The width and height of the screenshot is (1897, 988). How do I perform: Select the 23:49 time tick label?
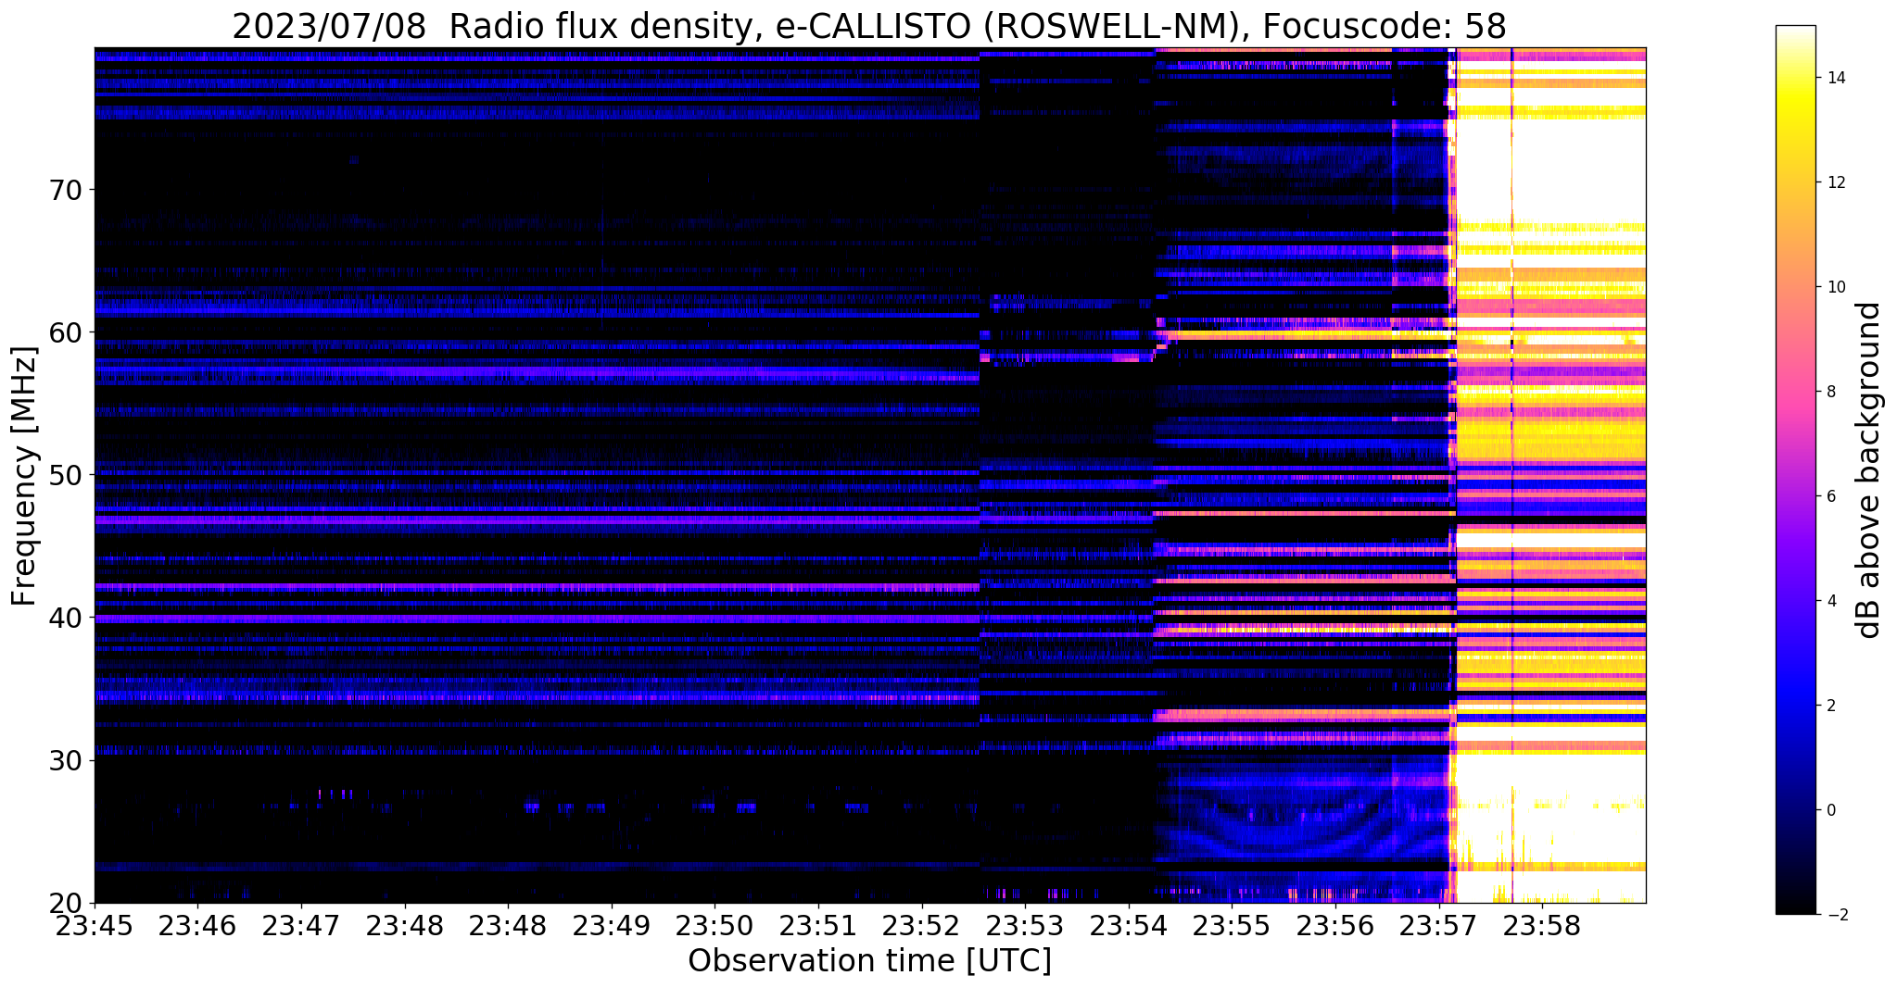click(612, 925)
